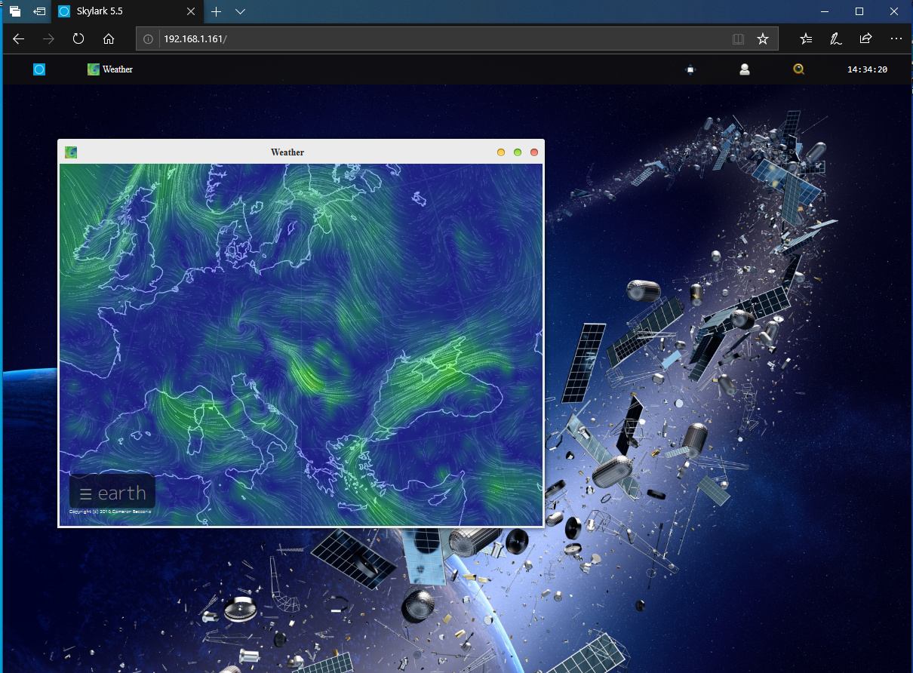Image resolution: width=913 pixels, height=673 pixels.
Task: Go to the browser home page
Action: (109, 38)
